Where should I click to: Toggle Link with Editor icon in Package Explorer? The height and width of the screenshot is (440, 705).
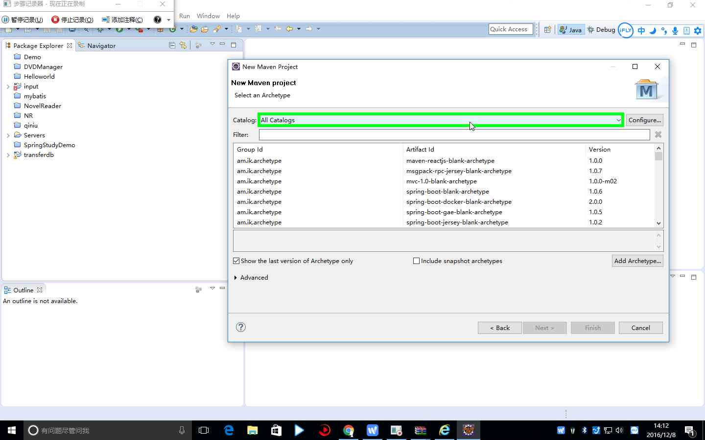(x=183, y=45)
